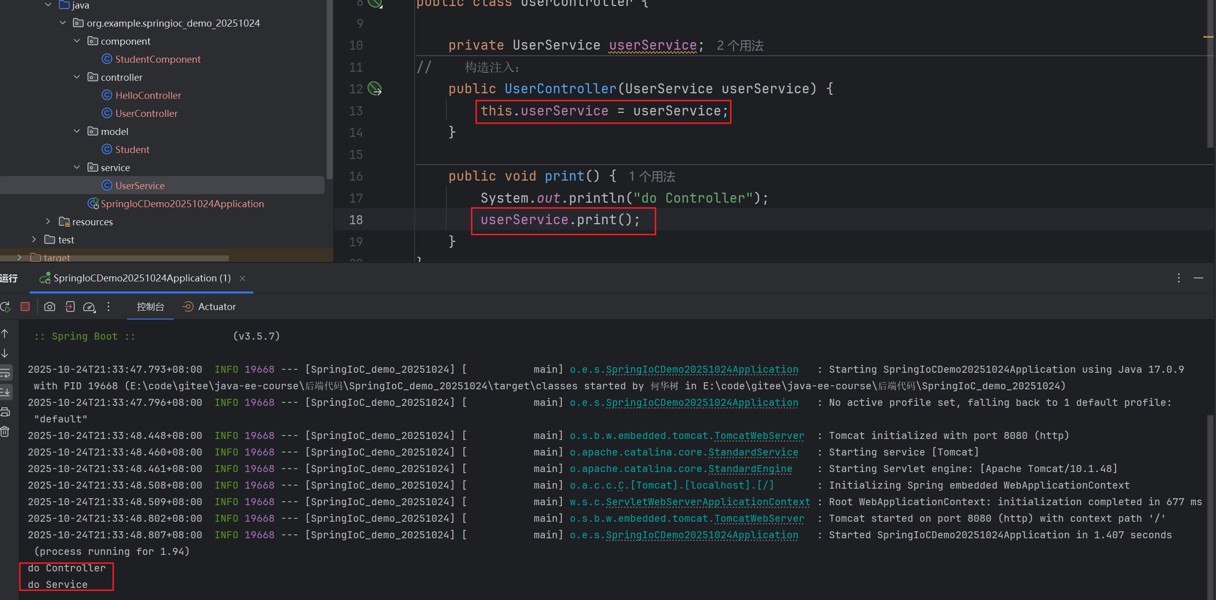Click the camera thread dump icon
1216x600 pixels.
tap(50, 307)
